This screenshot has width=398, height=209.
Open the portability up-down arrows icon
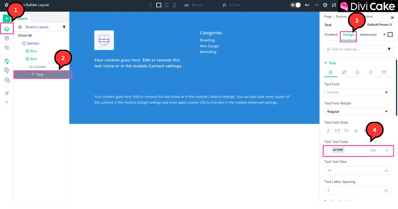pos(334,5)
